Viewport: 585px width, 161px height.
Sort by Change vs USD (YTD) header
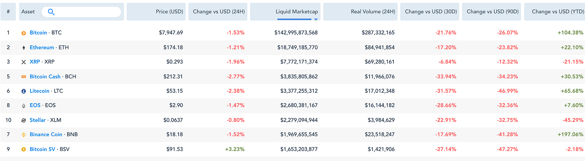555,12
